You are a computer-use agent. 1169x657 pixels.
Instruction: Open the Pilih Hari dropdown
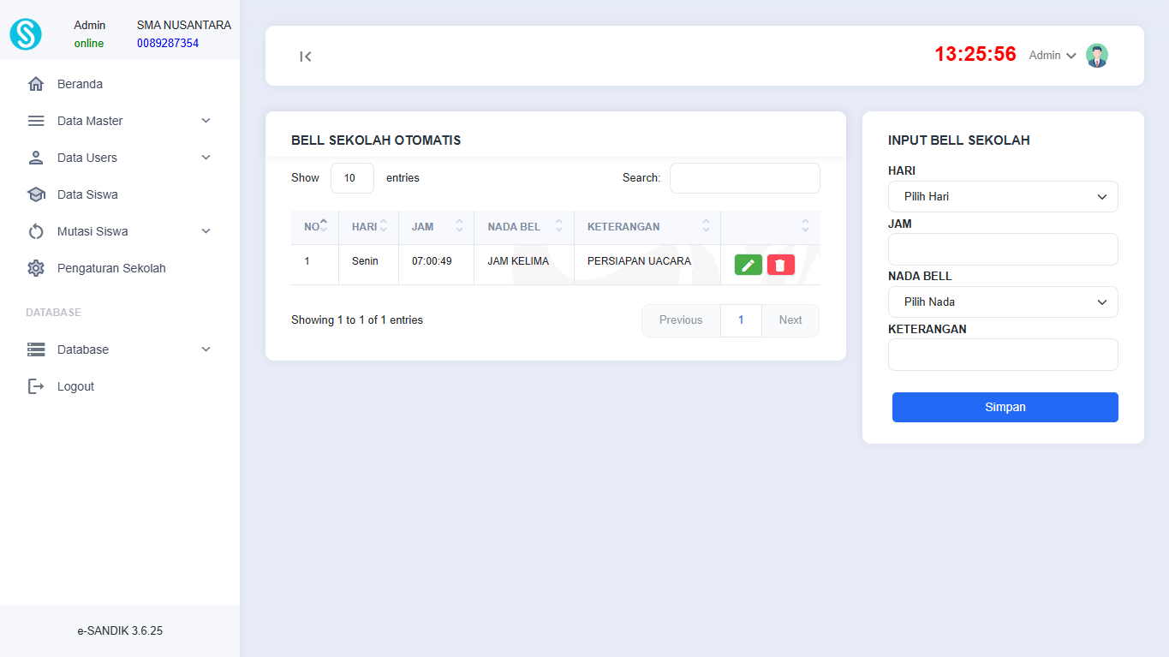1003,196
